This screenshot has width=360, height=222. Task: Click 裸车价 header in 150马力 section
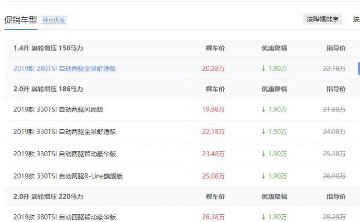(x=216, y=48)
